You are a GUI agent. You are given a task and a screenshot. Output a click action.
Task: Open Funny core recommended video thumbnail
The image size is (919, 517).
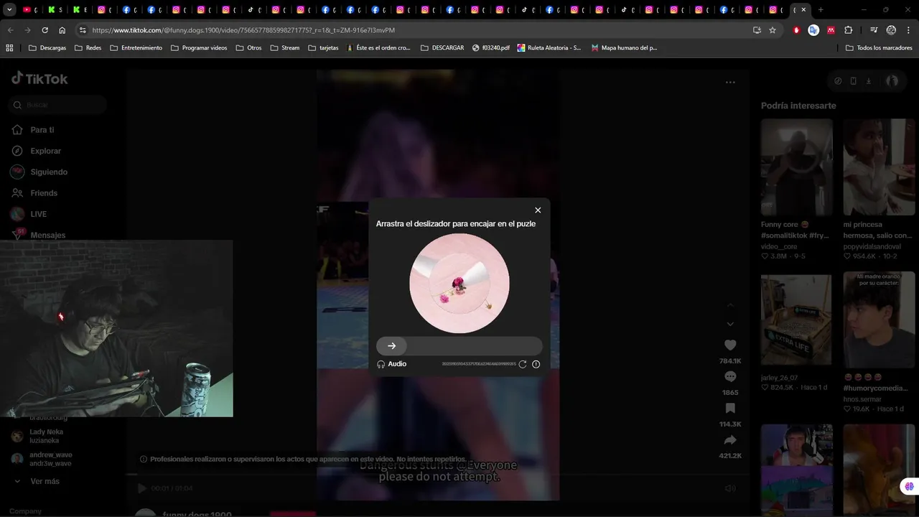tap(797, 167)
